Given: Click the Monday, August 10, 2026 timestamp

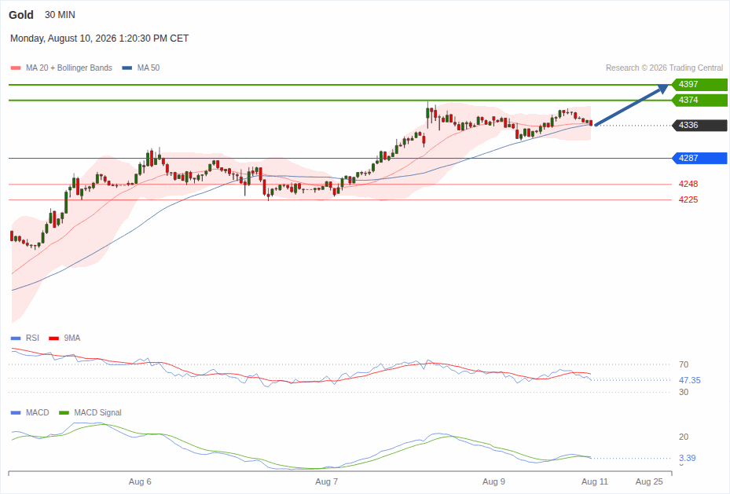Looking at the screenshot, I should click(x=99, y=38).
